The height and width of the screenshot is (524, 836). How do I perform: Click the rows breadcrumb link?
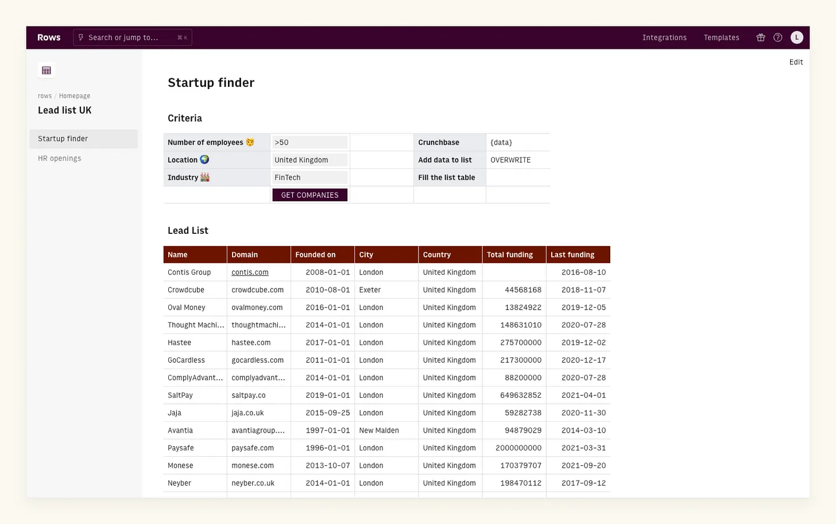(x=45, y=96)
